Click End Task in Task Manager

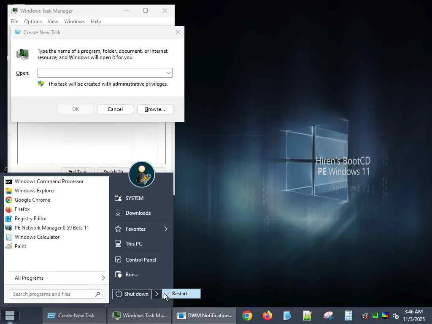point(78,170)
